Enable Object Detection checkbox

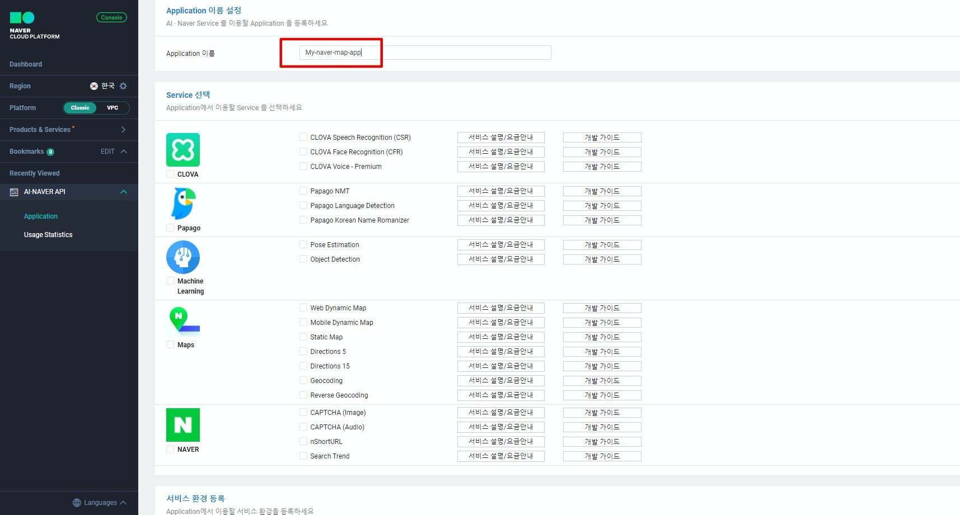(303, 259)
